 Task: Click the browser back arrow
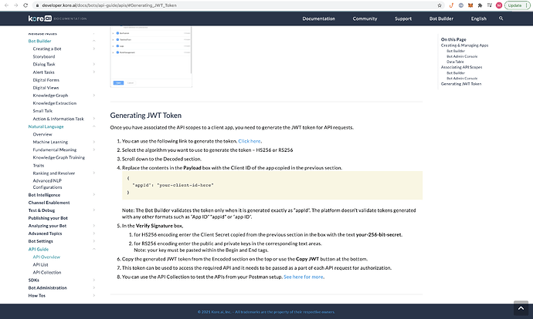coord(5,5)
